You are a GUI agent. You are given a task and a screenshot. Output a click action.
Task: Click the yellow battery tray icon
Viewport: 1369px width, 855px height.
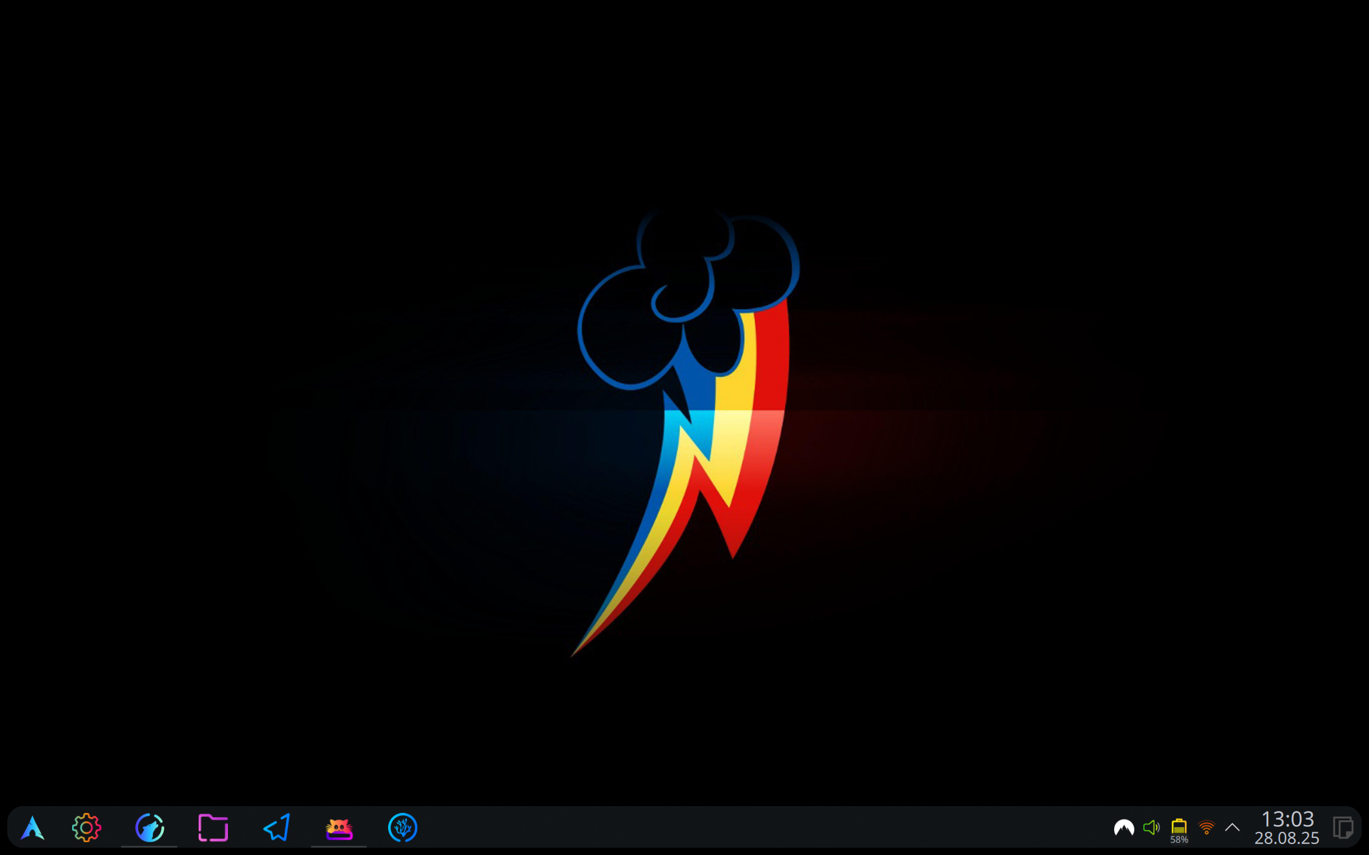(1179, 826)
